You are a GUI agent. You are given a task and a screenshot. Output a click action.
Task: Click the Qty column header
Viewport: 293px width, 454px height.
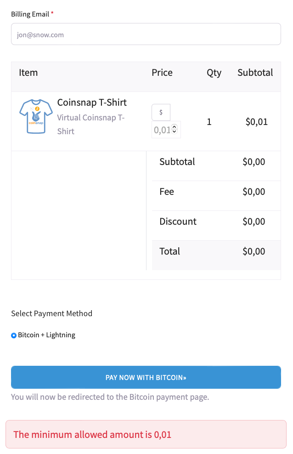pos(214,73)
